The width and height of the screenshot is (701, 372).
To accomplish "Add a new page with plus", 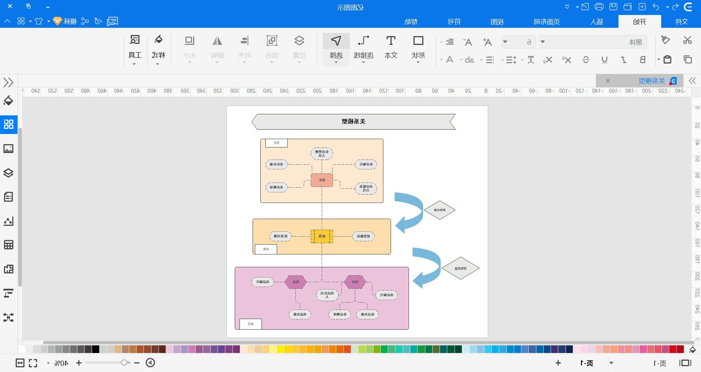I will pos(558,363).
